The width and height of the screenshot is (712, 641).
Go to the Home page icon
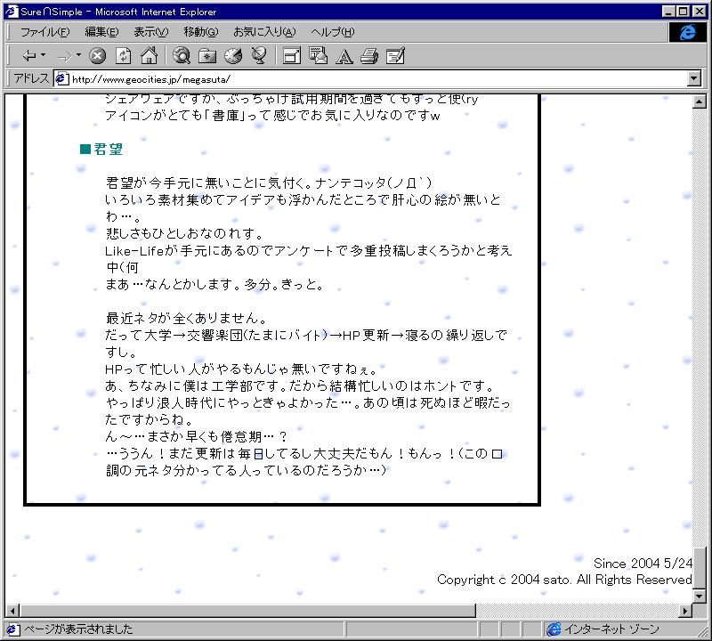149,56
